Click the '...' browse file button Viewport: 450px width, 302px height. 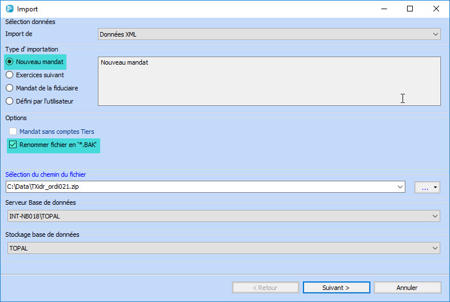424,187
